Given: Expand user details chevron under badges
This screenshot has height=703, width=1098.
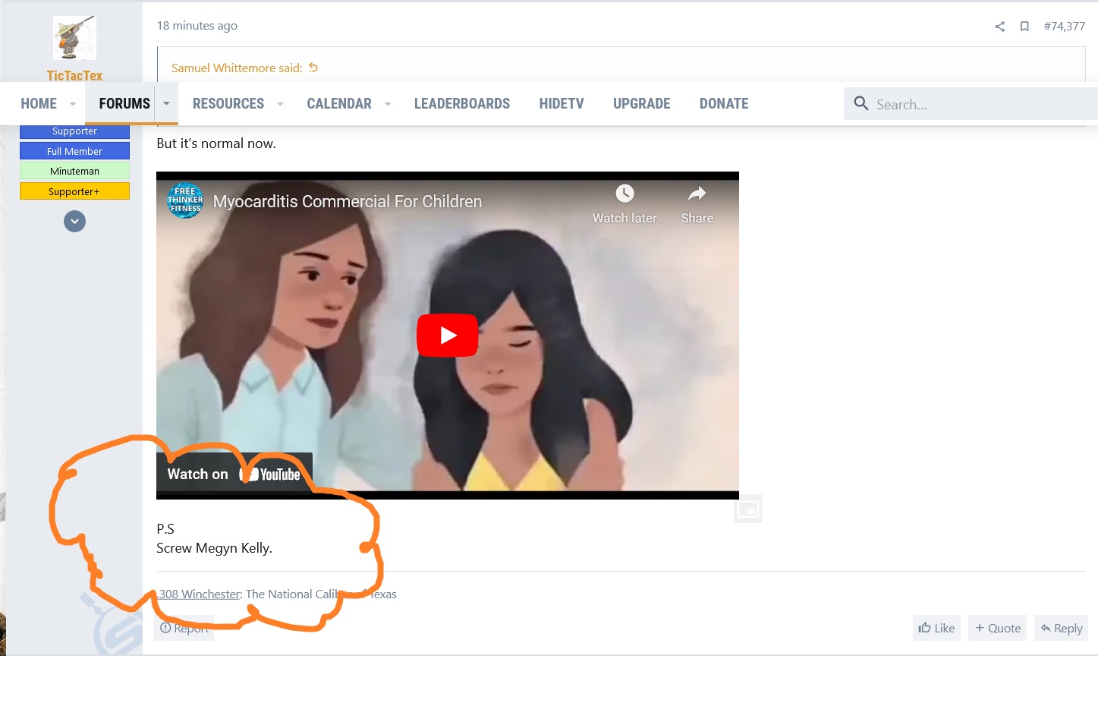Looking at the screenshot, I should pos(74,222).
